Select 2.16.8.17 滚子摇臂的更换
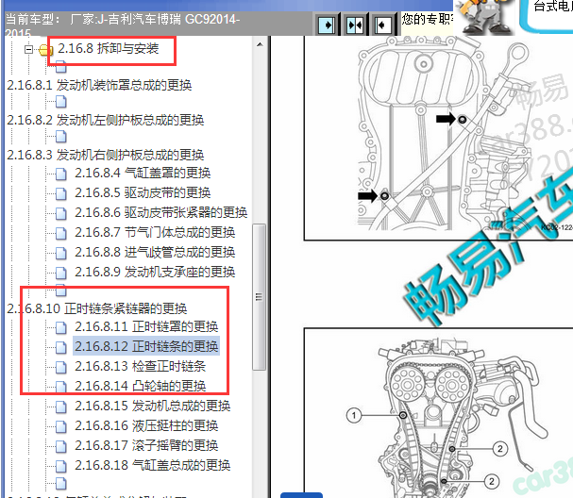573x498 pixels. 146,445
